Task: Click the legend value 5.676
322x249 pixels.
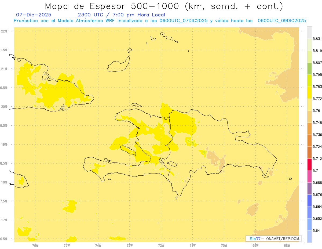Action: (x=317, y=194)
